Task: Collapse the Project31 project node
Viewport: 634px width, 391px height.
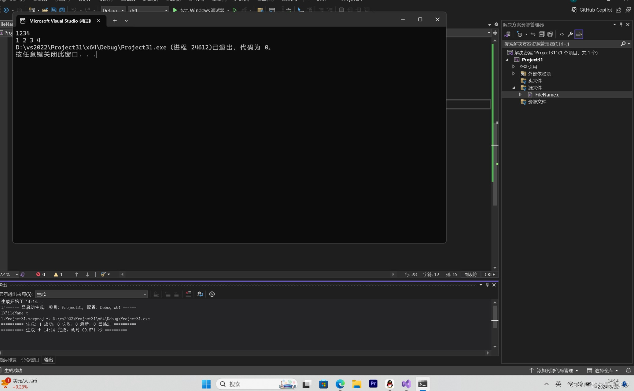Action: (x=507, y=60)
